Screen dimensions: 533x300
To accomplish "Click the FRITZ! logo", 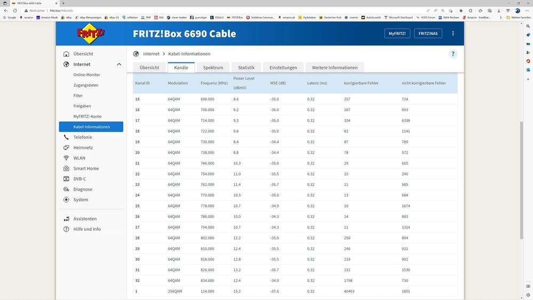I will 90,33.
